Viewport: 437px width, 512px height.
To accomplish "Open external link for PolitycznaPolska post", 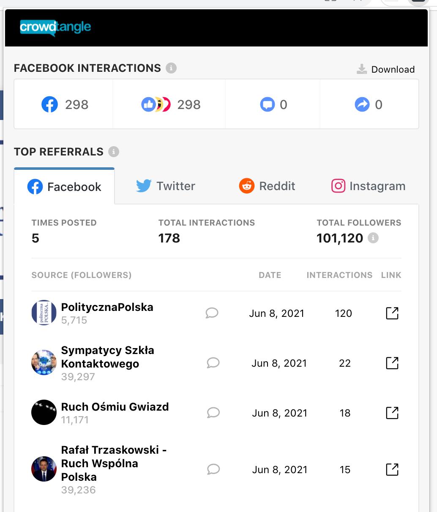I will pyautogui.click(x=392, y=313).
